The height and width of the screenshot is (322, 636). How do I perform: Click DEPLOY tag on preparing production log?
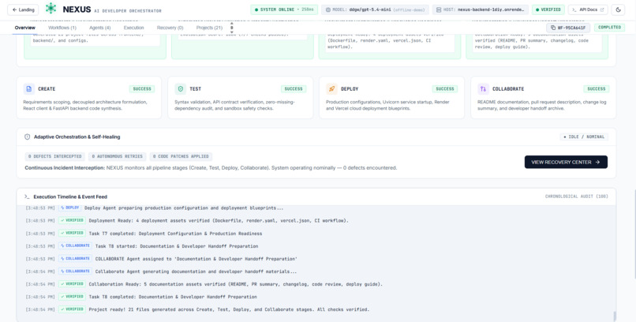pos(69,208)
